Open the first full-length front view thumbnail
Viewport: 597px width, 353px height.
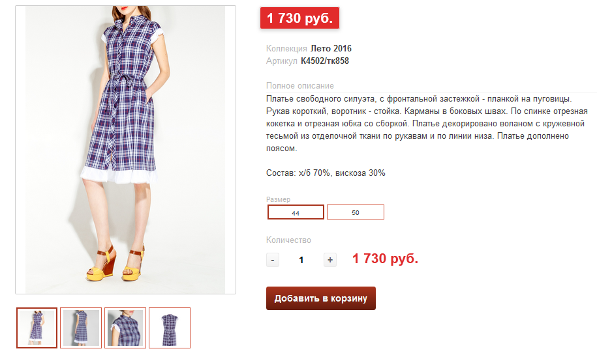pos(37,328)
